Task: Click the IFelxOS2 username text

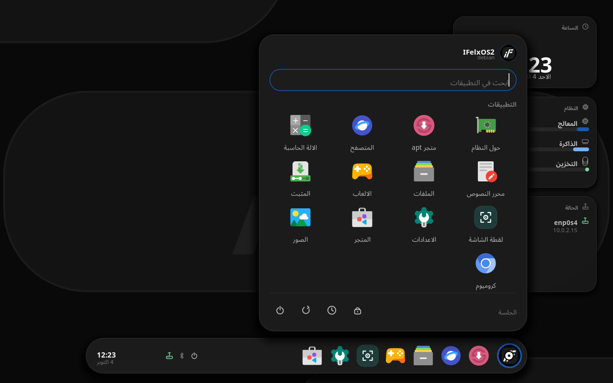Action: (x=478, y=52)
